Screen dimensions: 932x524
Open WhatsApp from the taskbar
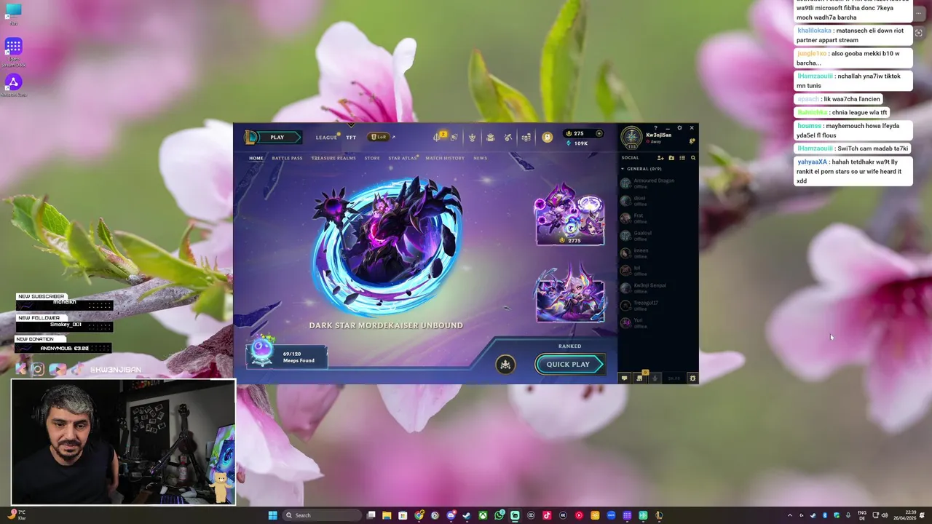499,515
